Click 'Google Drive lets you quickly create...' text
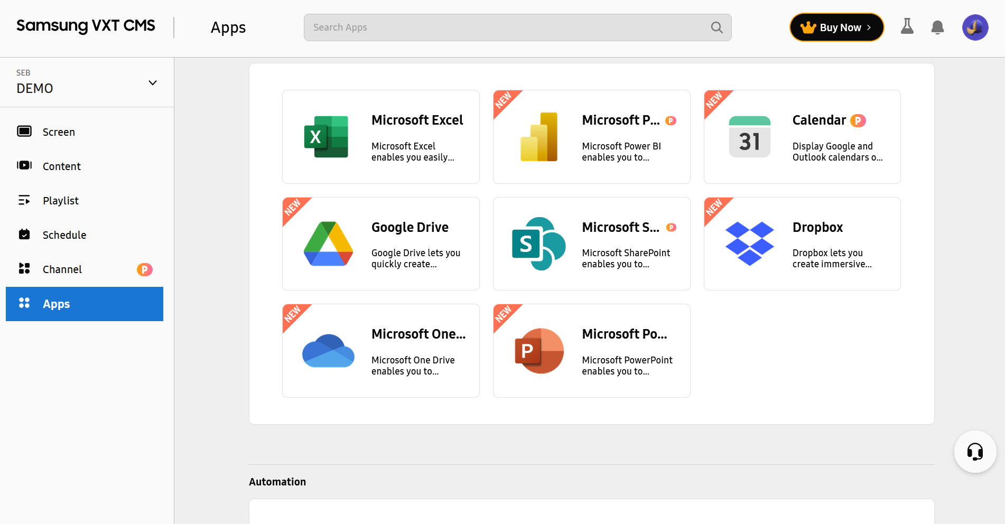Image resolution: width=1005 pixels, height=524 pixels. [x=416, y=258]
